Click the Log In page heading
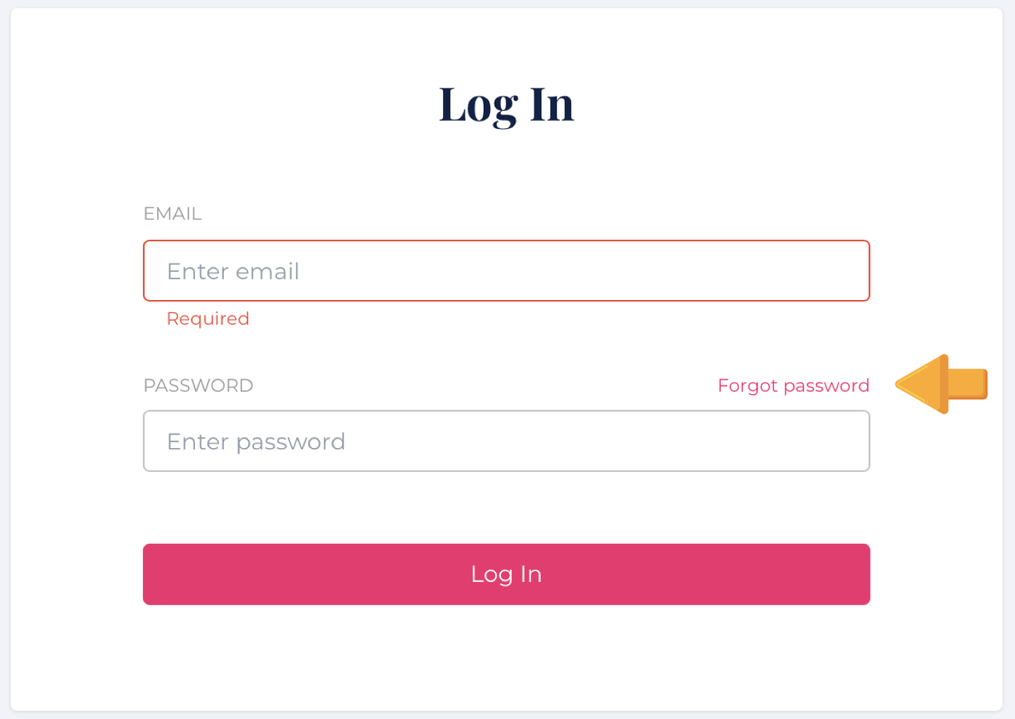This screenshot has height=719, width=1015. pyautogui.click(x=506, y=105)
